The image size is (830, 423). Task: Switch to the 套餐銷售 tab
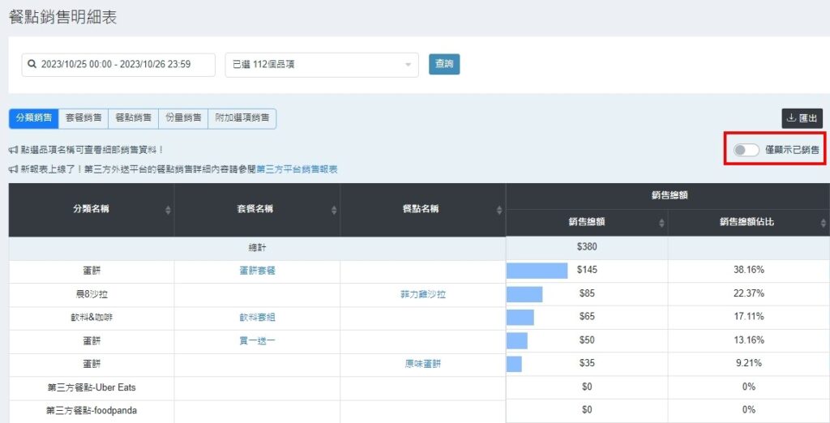[x=83, y=118]
